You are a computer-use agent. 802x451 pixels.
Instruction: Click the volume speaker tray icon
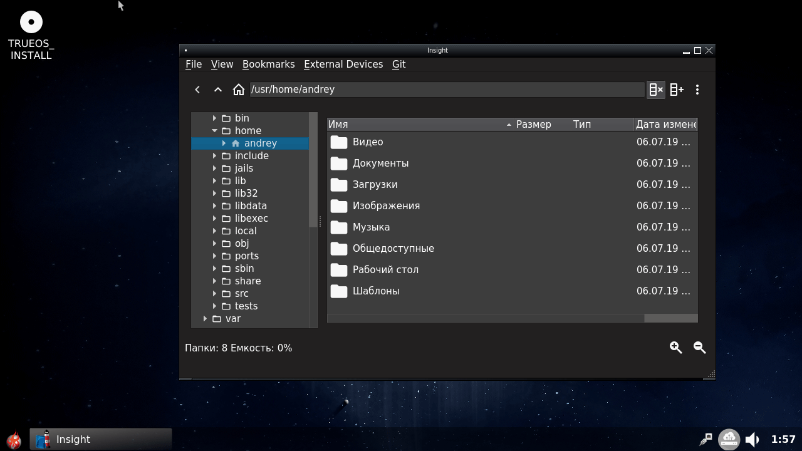(753, 439)
